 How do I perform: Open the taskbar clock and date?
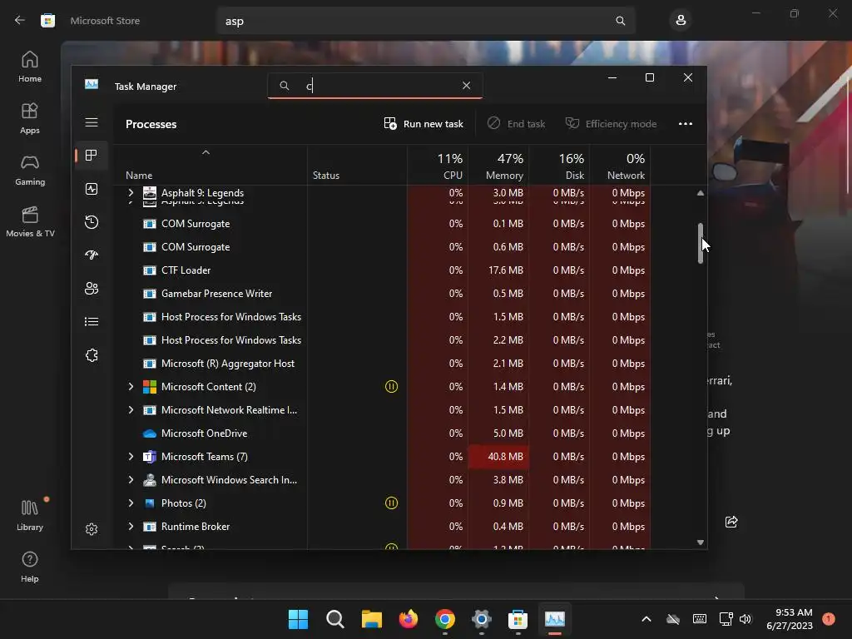(790, 619)
